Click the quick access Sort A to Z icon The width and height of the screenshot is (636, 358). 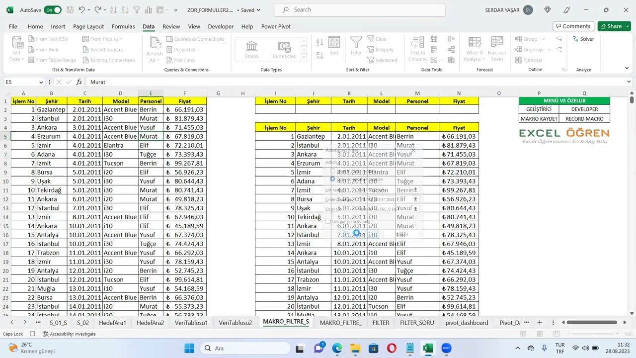tap(114, 10)
